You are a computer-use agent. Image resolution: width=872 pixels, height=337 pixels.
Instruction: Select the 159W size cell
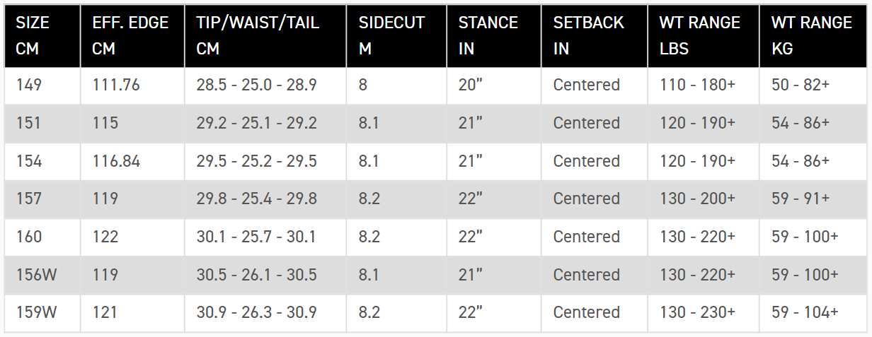pyautogui.click(x=37, y=312)
